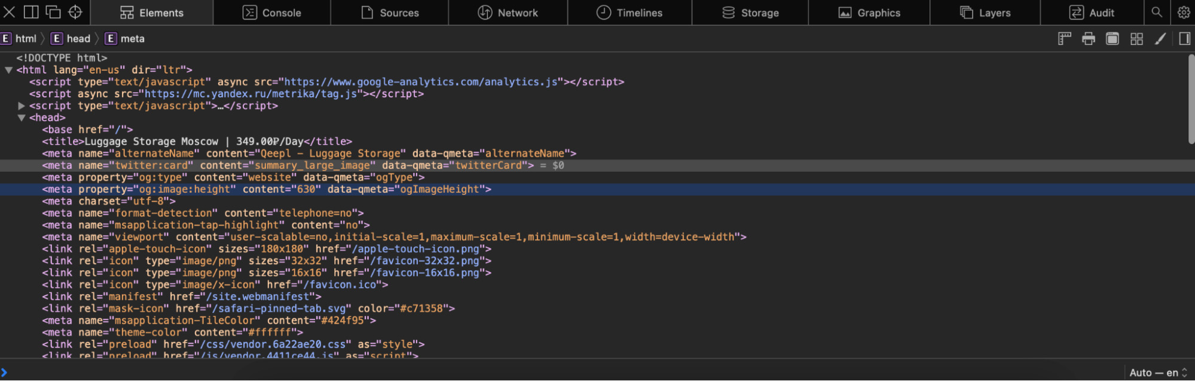Click the "630" content value
The width and height of the screenshot is (1195, 381).
pyautogui.click(x=306, y=190)
